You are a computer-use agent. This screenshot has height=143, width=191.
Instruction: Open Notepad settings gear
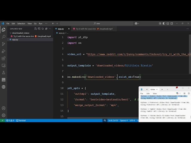(189, 93)
